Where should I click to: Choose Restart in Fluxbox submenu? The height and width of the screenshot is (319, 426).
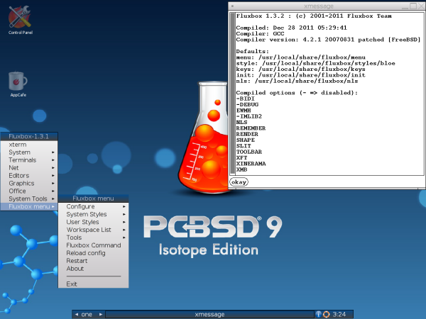pyautogui.click(x=93, y=261)
